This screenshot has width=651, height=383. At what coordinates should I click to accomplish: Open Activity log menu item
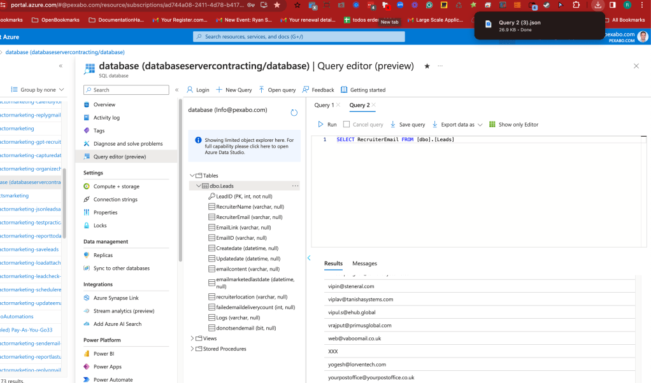point(106,118)
